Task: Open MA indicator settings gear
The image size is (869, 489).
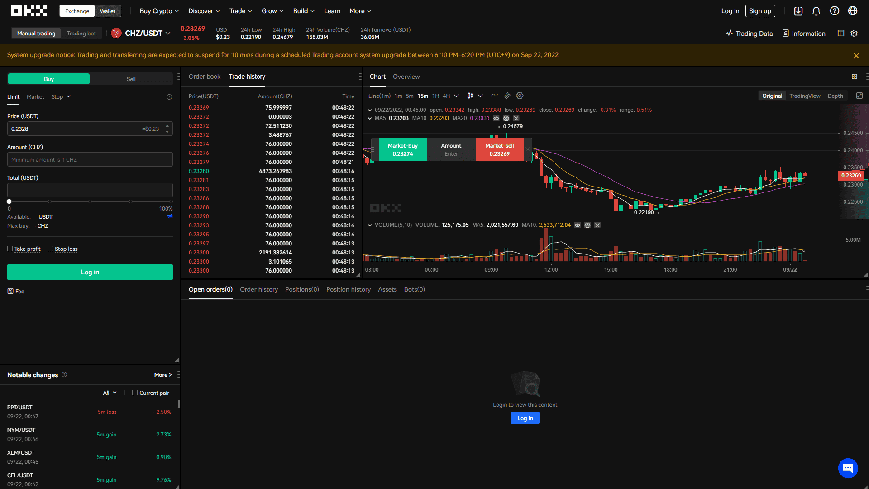Action: (506, 118)
